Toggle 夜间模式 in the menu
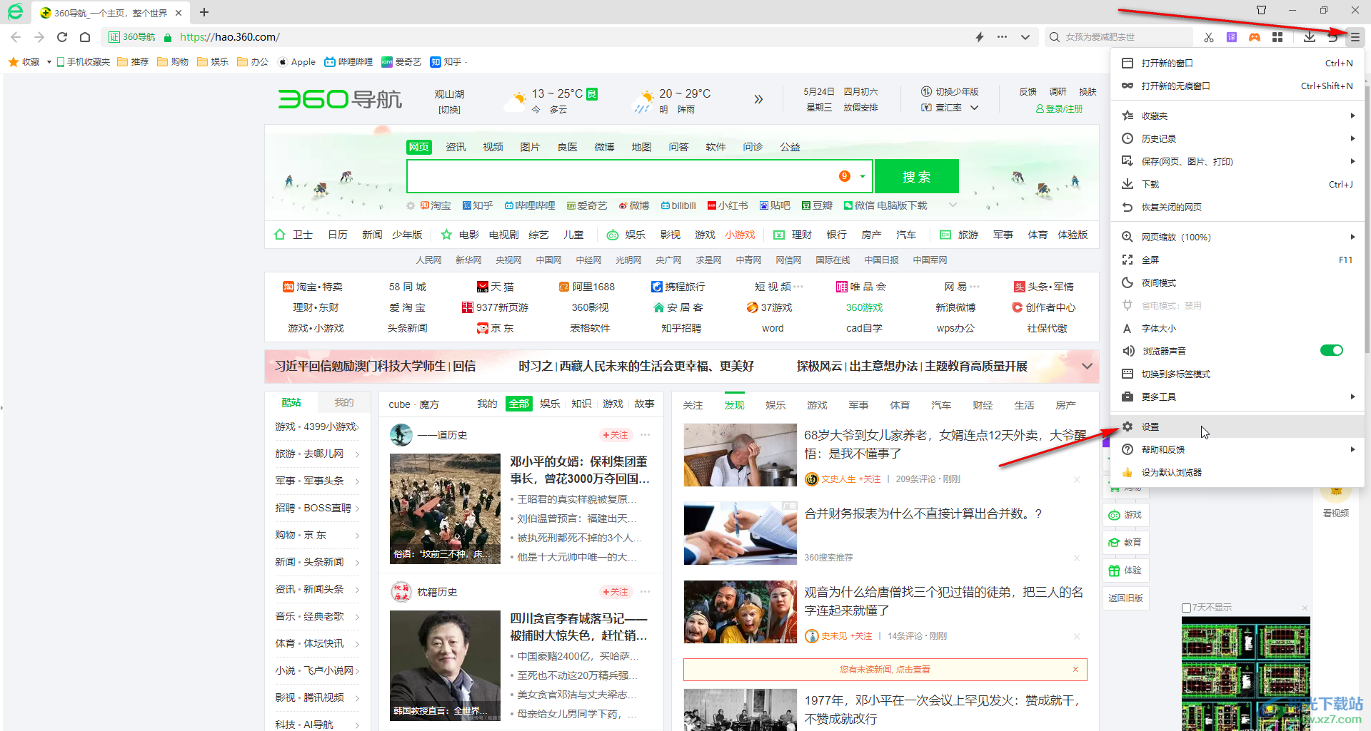This screenshot has width=1371, height=731. [1237, 282]
